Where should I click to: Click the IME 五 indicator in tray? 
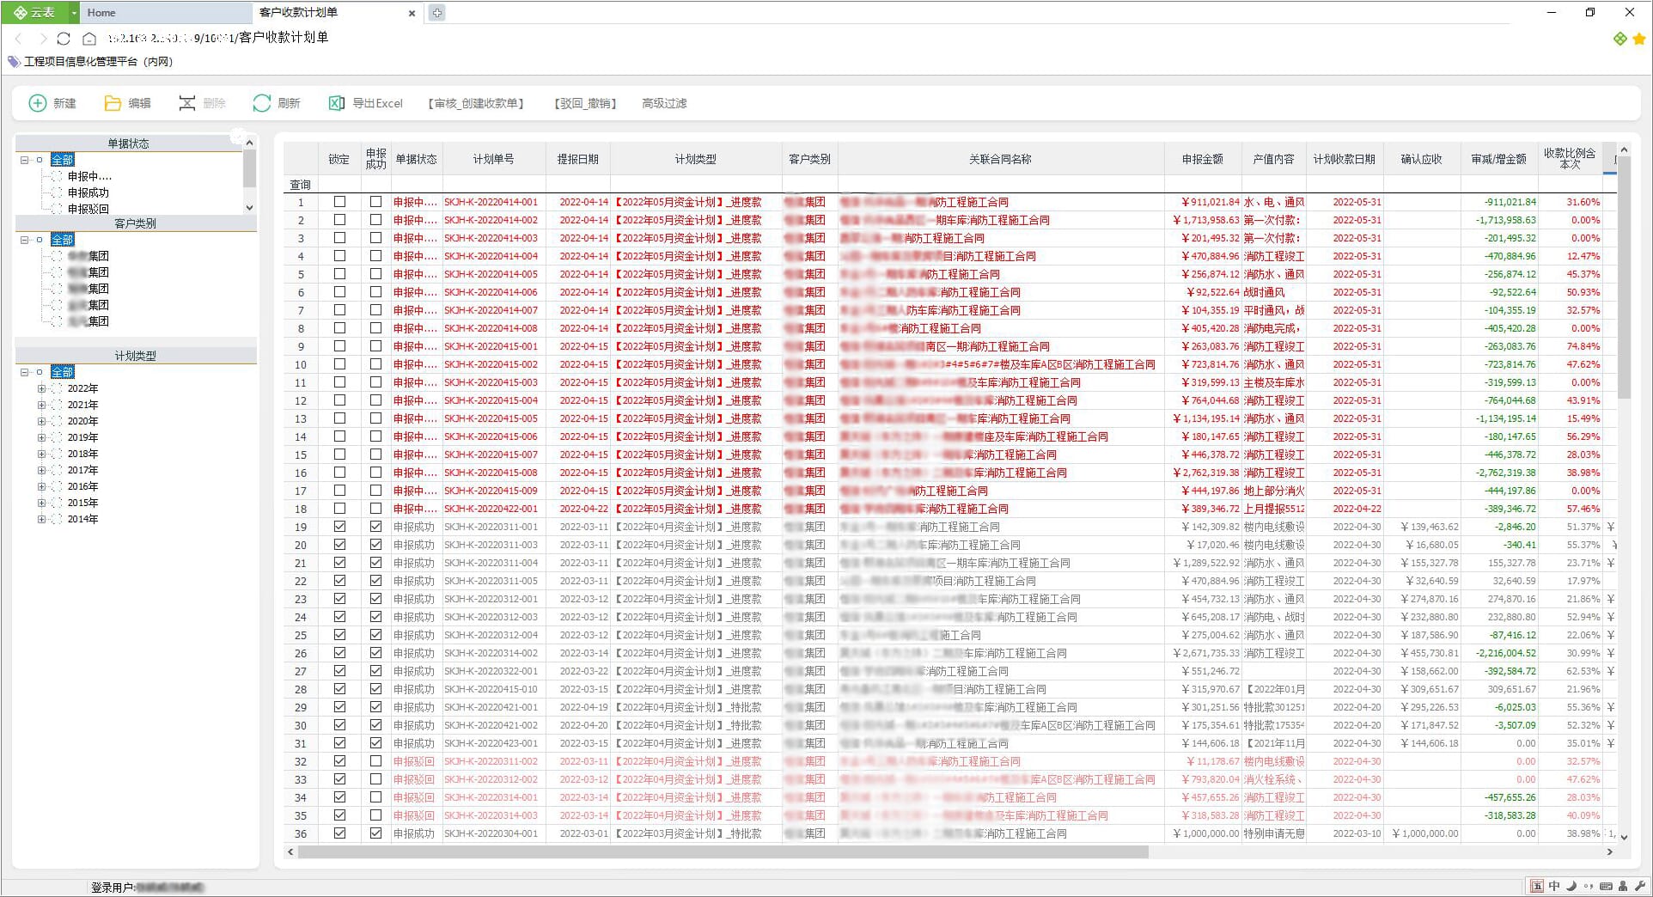point(1537,886)
